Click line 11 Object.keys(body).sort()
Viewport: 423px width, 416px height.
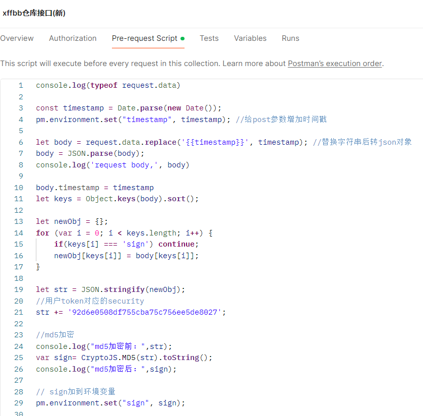click(117, 199)
